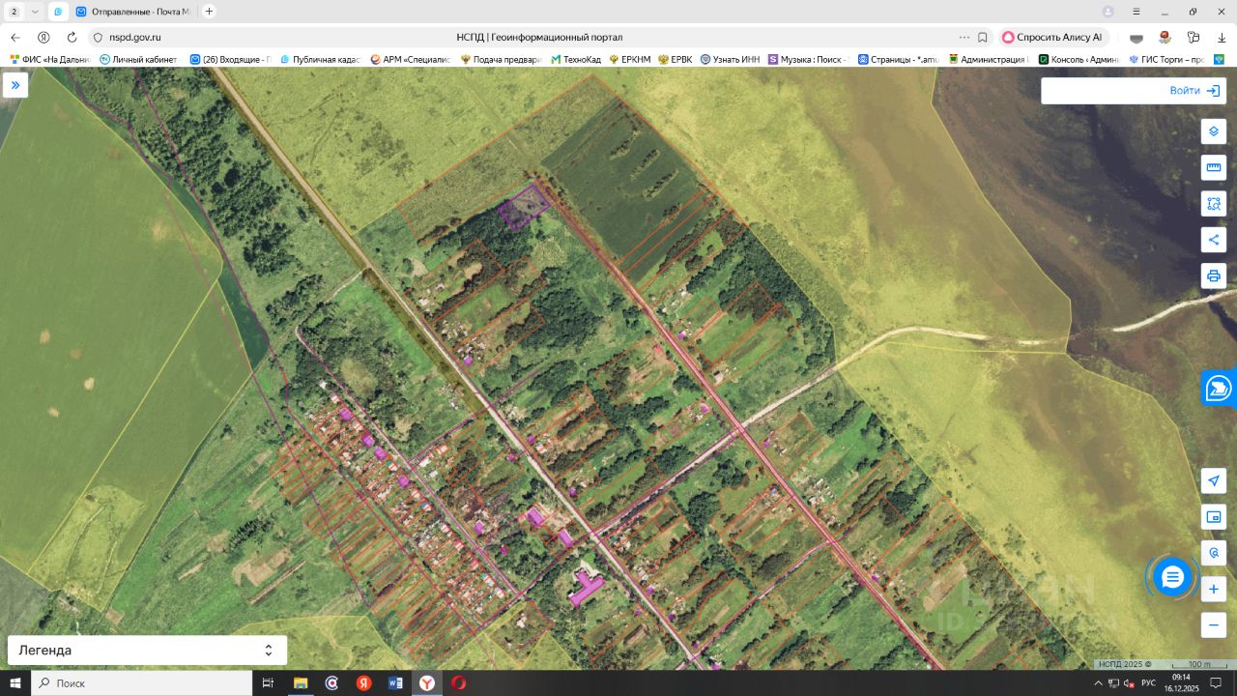The image size is (1237, 696).
Task: Open Word from the Windows taskbar
Action: point(395,683)
